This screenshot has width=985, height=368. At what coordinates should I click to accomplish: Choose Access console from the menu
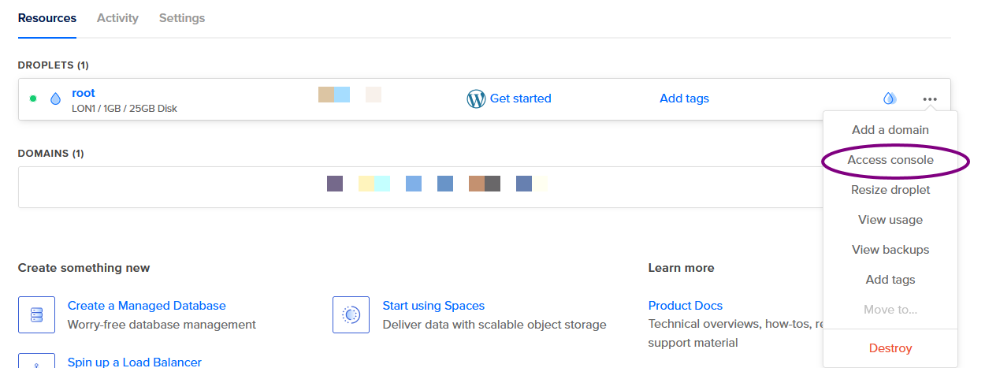tap(890, 160)
